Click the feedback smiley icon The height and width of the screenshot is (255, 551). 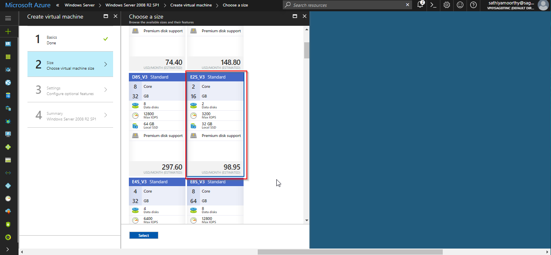point(460,5)
